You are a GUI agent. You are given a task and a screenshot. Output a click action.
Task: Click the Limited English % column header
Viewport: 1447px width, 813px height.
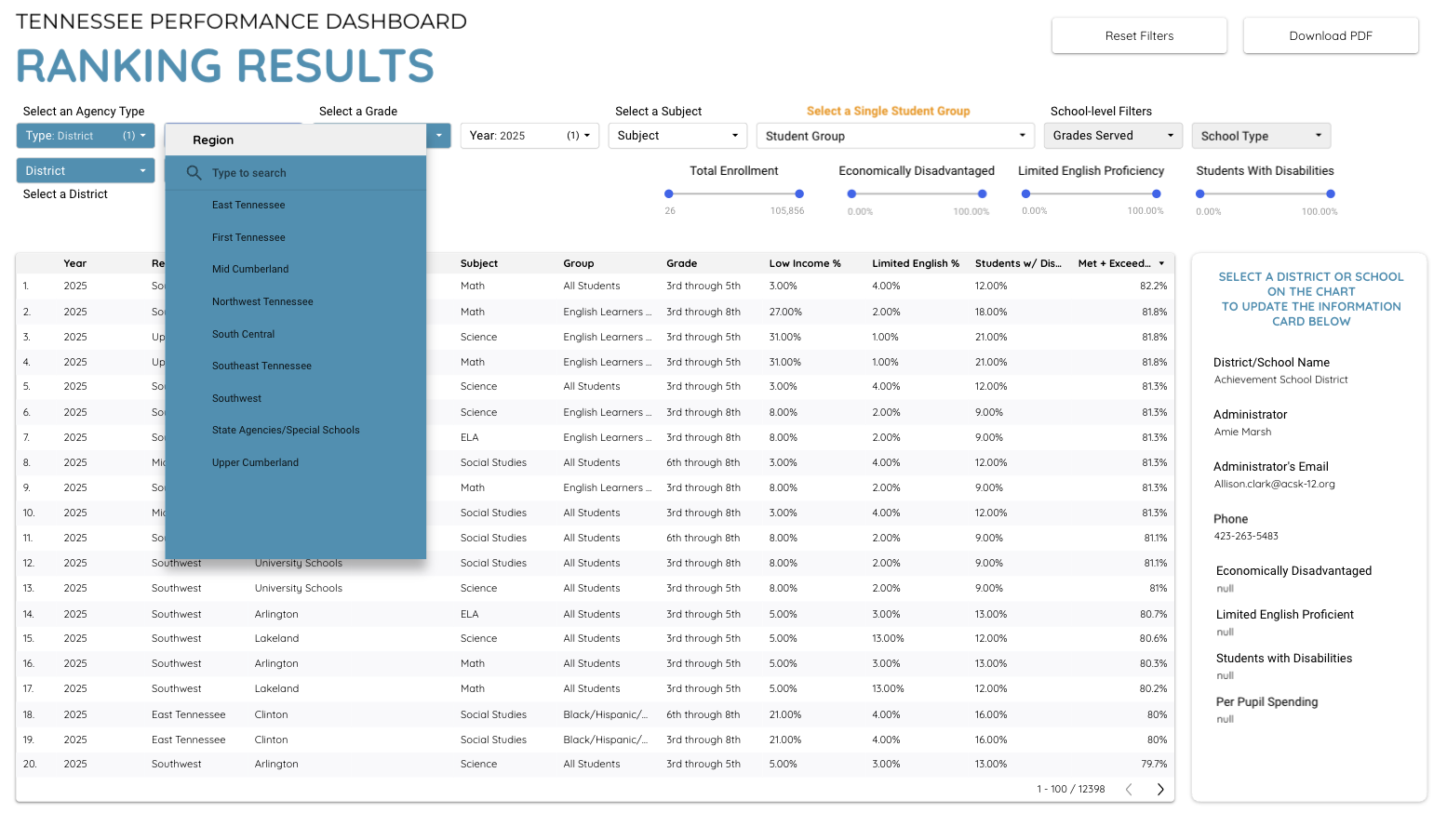click(x=916, y=263)
